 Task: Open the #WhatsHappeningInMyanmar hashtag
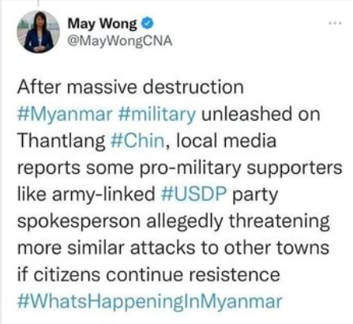click(150, 302)
